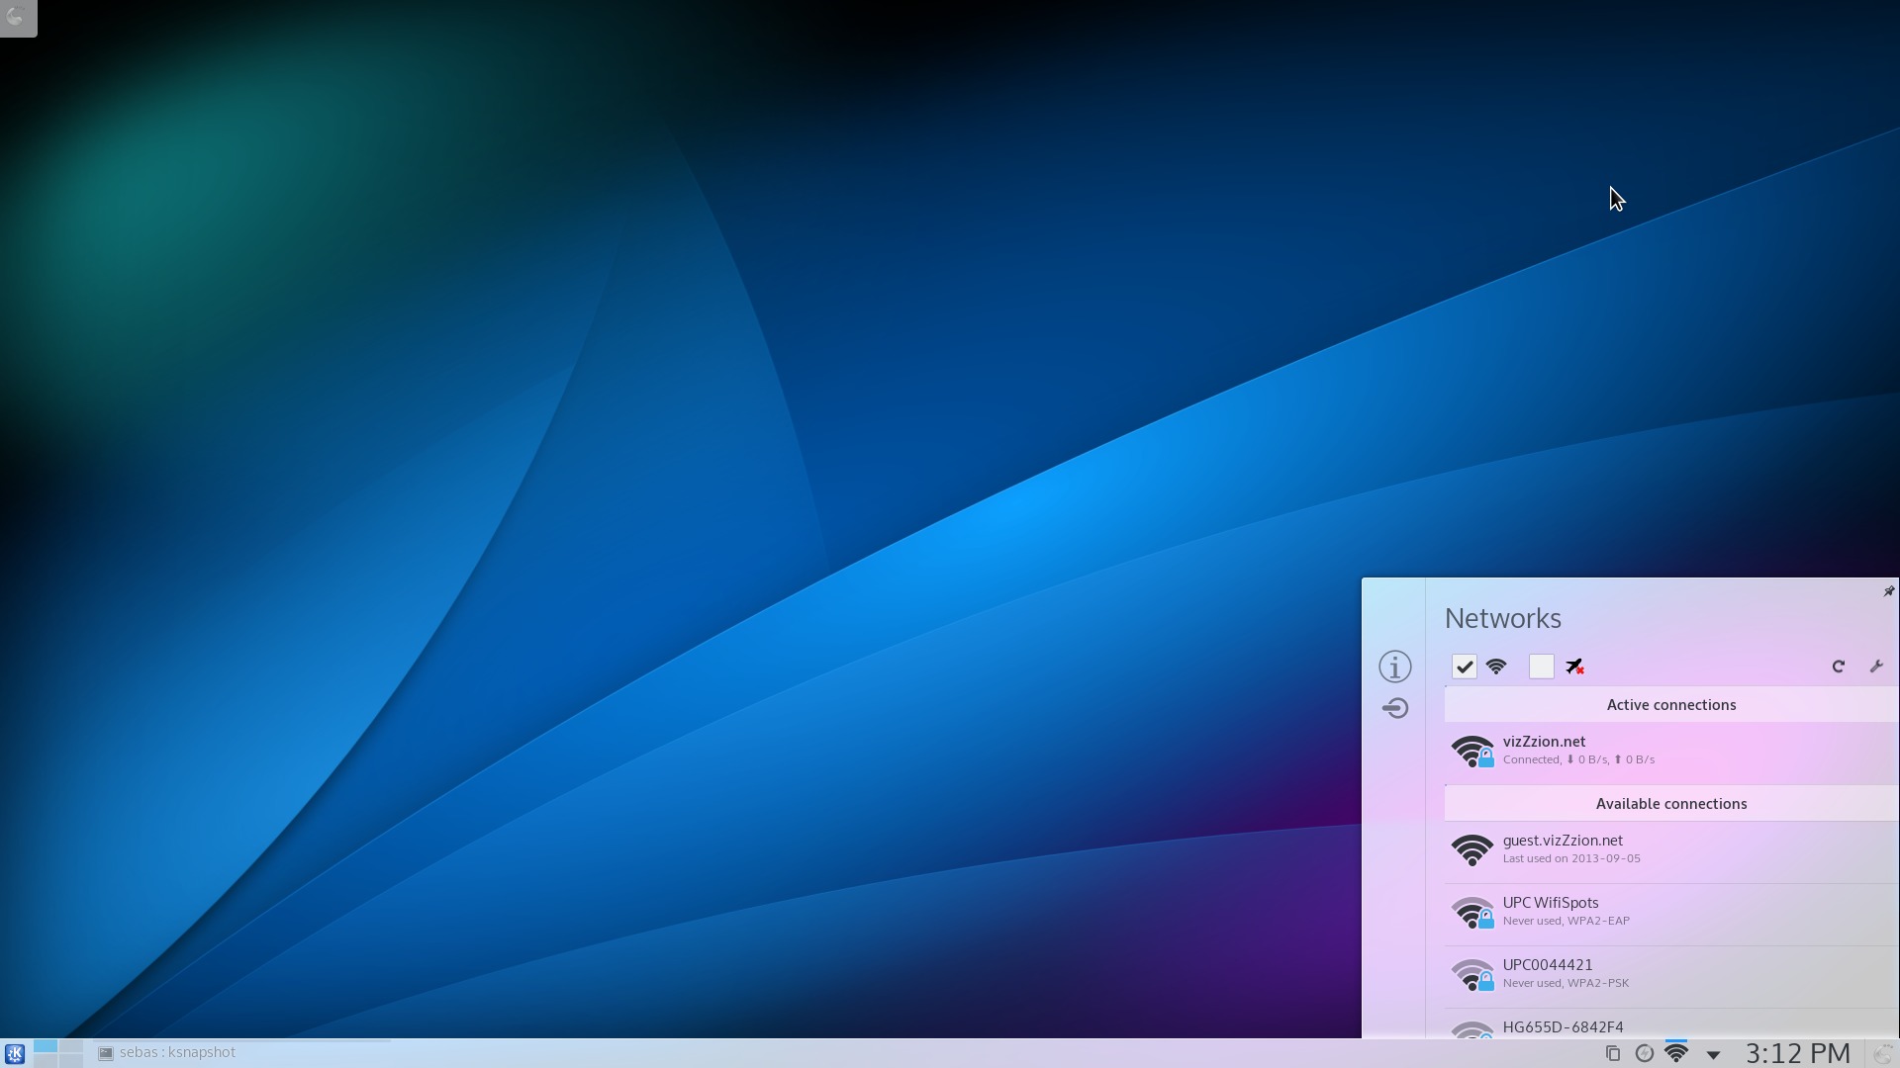The height and width of the screenshot is (1068, 1900).
Task: Expand hidden system tray icons arrow
Action: pos(1711,1054)
